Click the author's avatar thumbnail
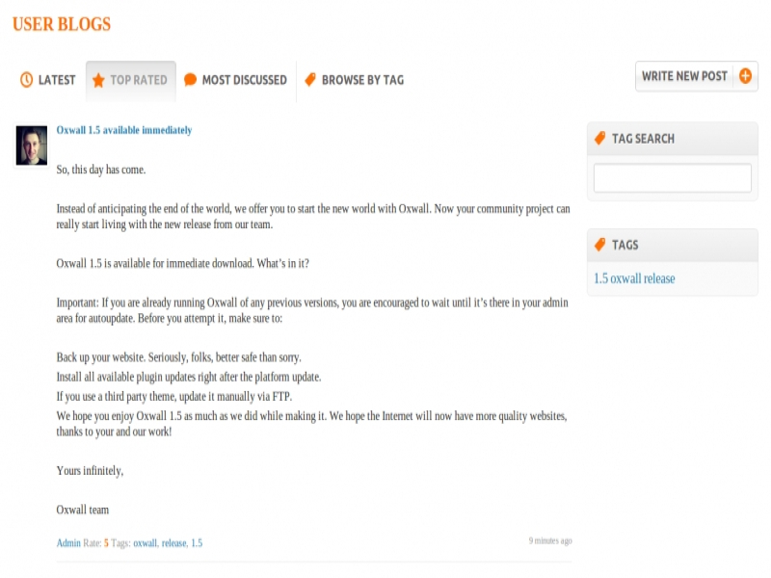The width and height of the screenshot is (771, 578). [32, 144]
